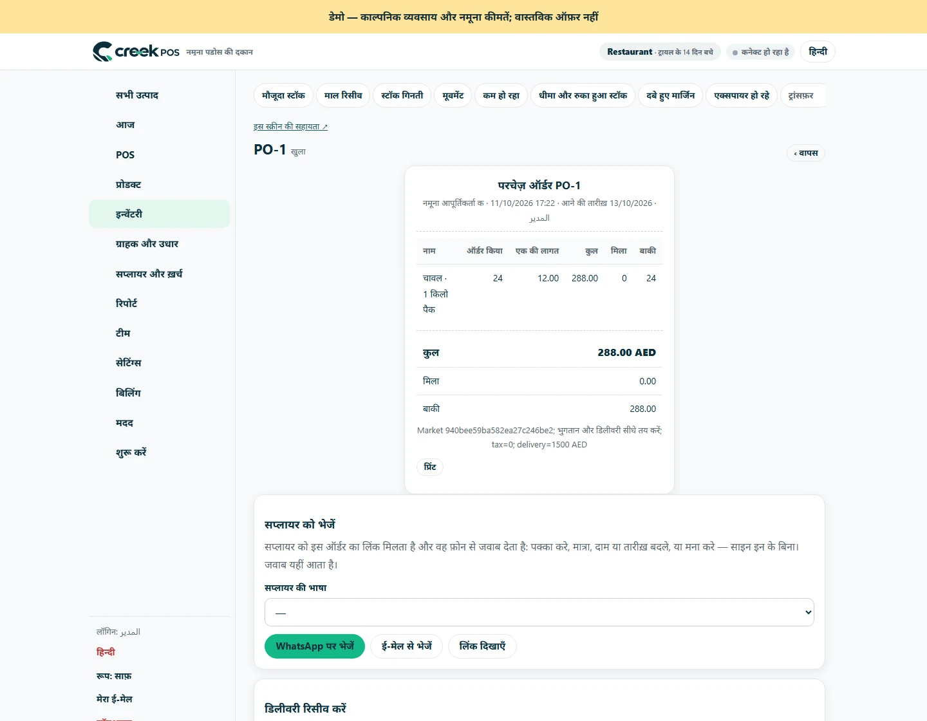
Task: Open मदद in the sidebar
Action: point(159,422)
